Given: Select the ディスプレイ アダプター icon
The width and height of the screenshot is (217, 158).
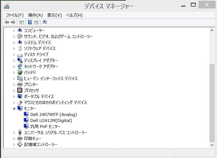Looking at the screenshot, I should (20, 60).
